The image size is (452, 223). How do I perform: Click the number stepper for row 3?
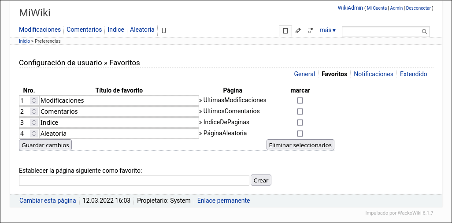point(34,123)
